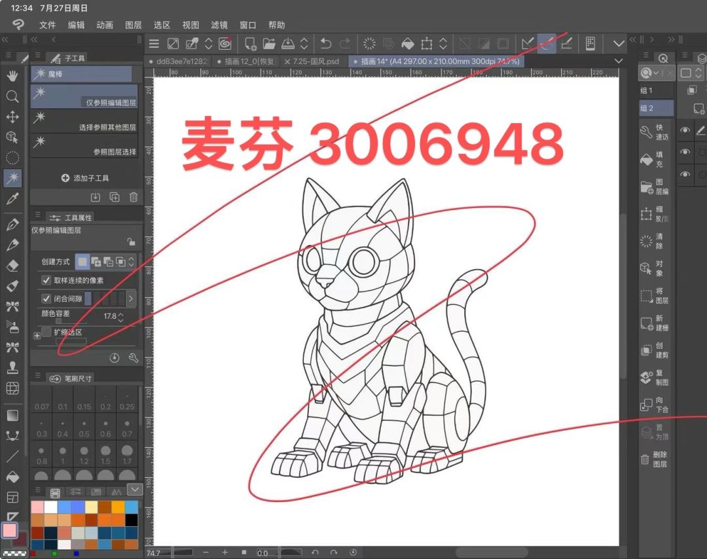Enable 扩缩选区 checkbox
707x559 pixels.
click(46, 333)
